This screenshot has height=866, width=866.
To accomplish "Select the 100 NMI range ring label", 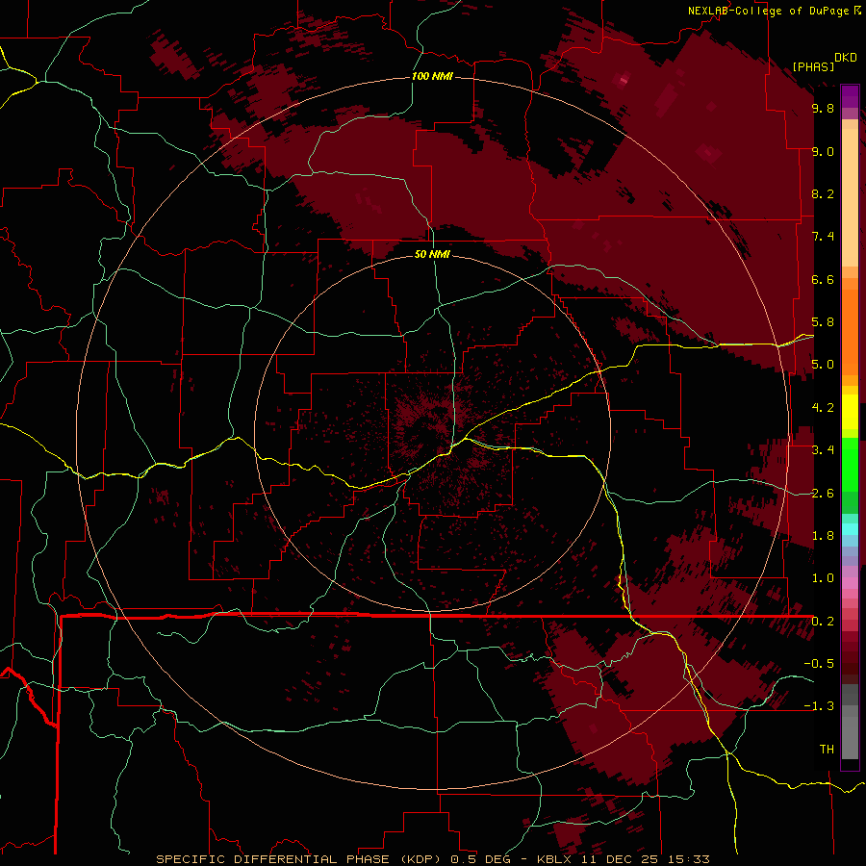I will [432, 76].
